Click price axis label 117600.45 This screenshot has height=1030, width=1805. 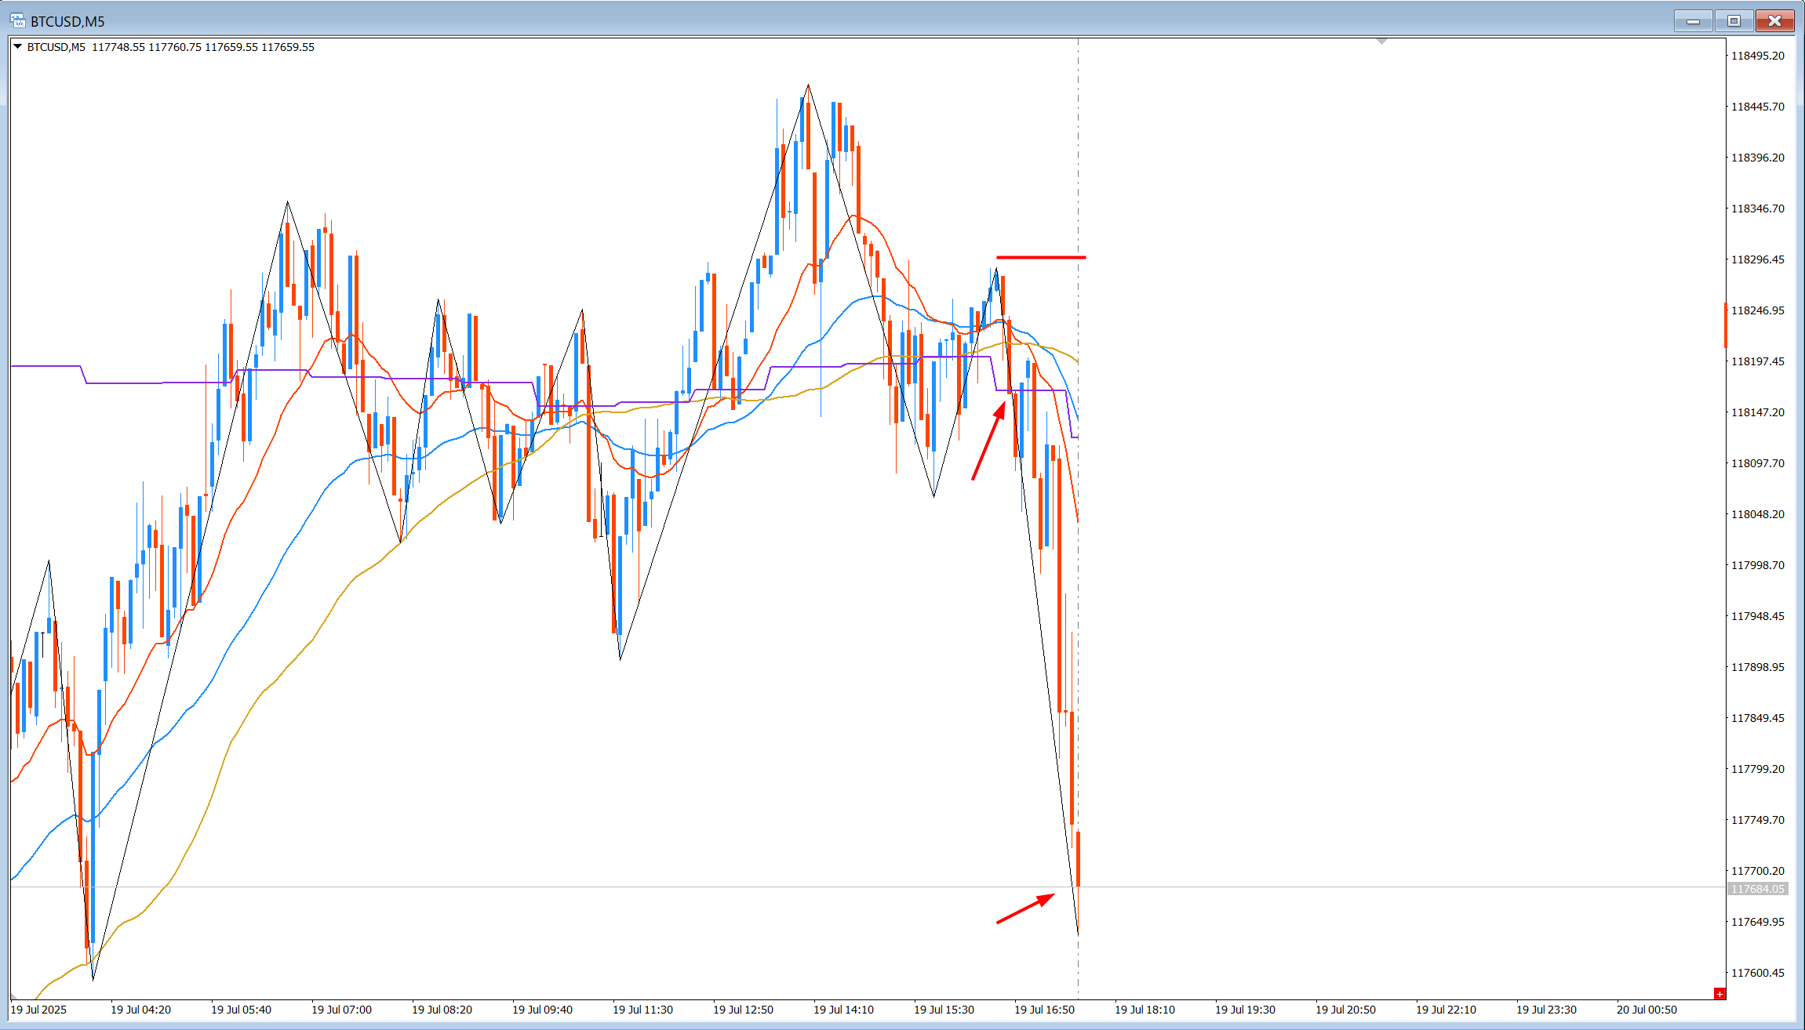[1758, 973]
